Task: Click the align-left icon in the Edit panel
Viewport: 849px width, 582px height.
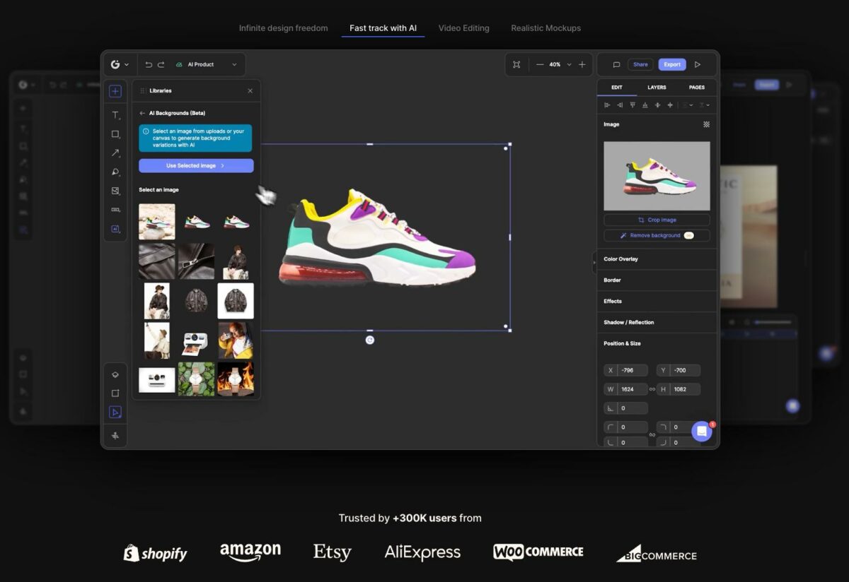Action: click(x=607, y=105)
